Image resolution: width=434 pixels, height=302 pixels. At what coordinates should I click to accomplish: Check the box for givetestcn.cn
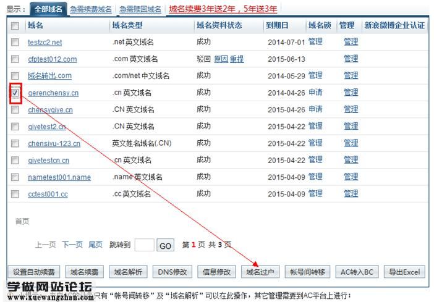coord(15,160)
